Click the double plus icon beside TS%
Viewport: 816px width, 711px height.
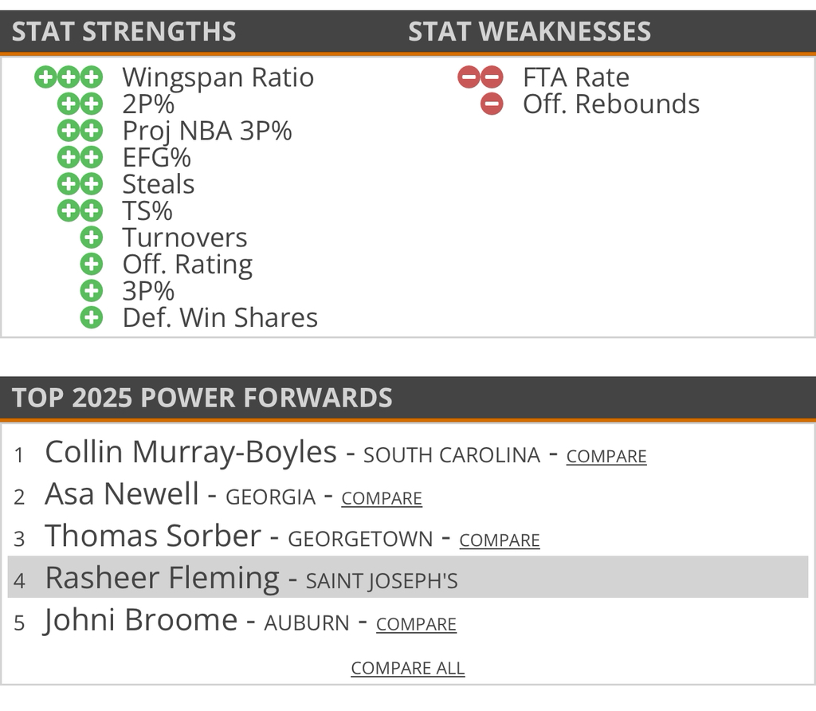[80, 210]
